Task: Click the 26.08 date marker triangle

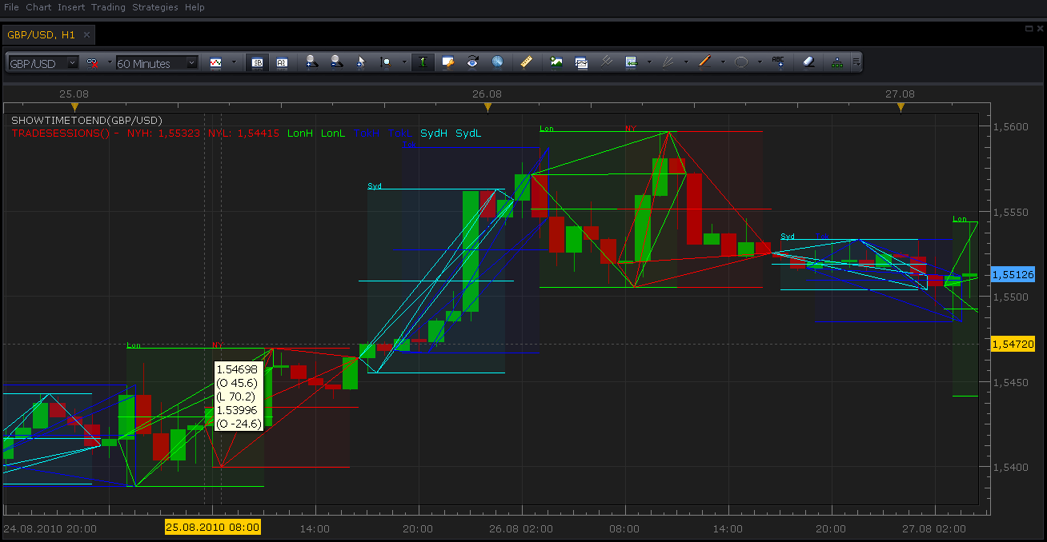Action: 487,106
